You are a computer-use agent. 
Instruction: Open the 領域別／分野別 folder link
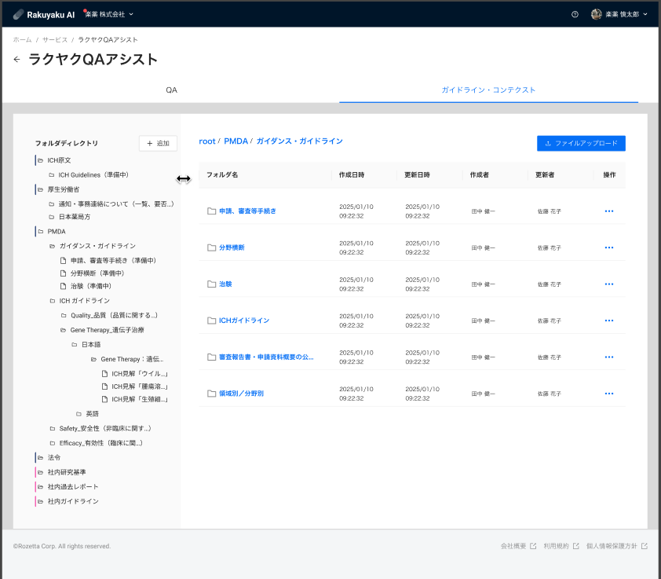[241, 394]
